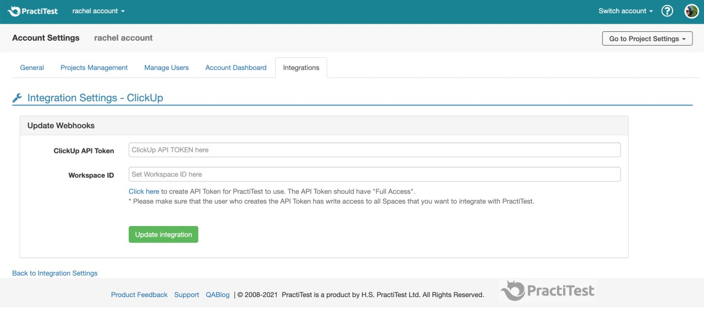Open the help question mark icon
This screenshot has height=324, width=704.
(x=667, y=11)
